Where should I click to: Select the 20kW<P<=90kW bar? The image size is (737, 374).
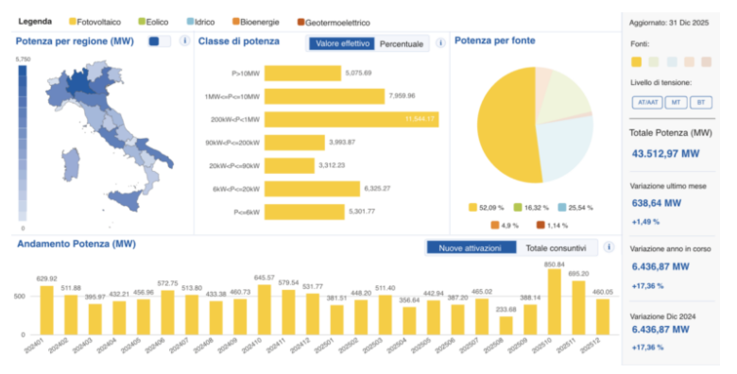(x=289, y=165)
